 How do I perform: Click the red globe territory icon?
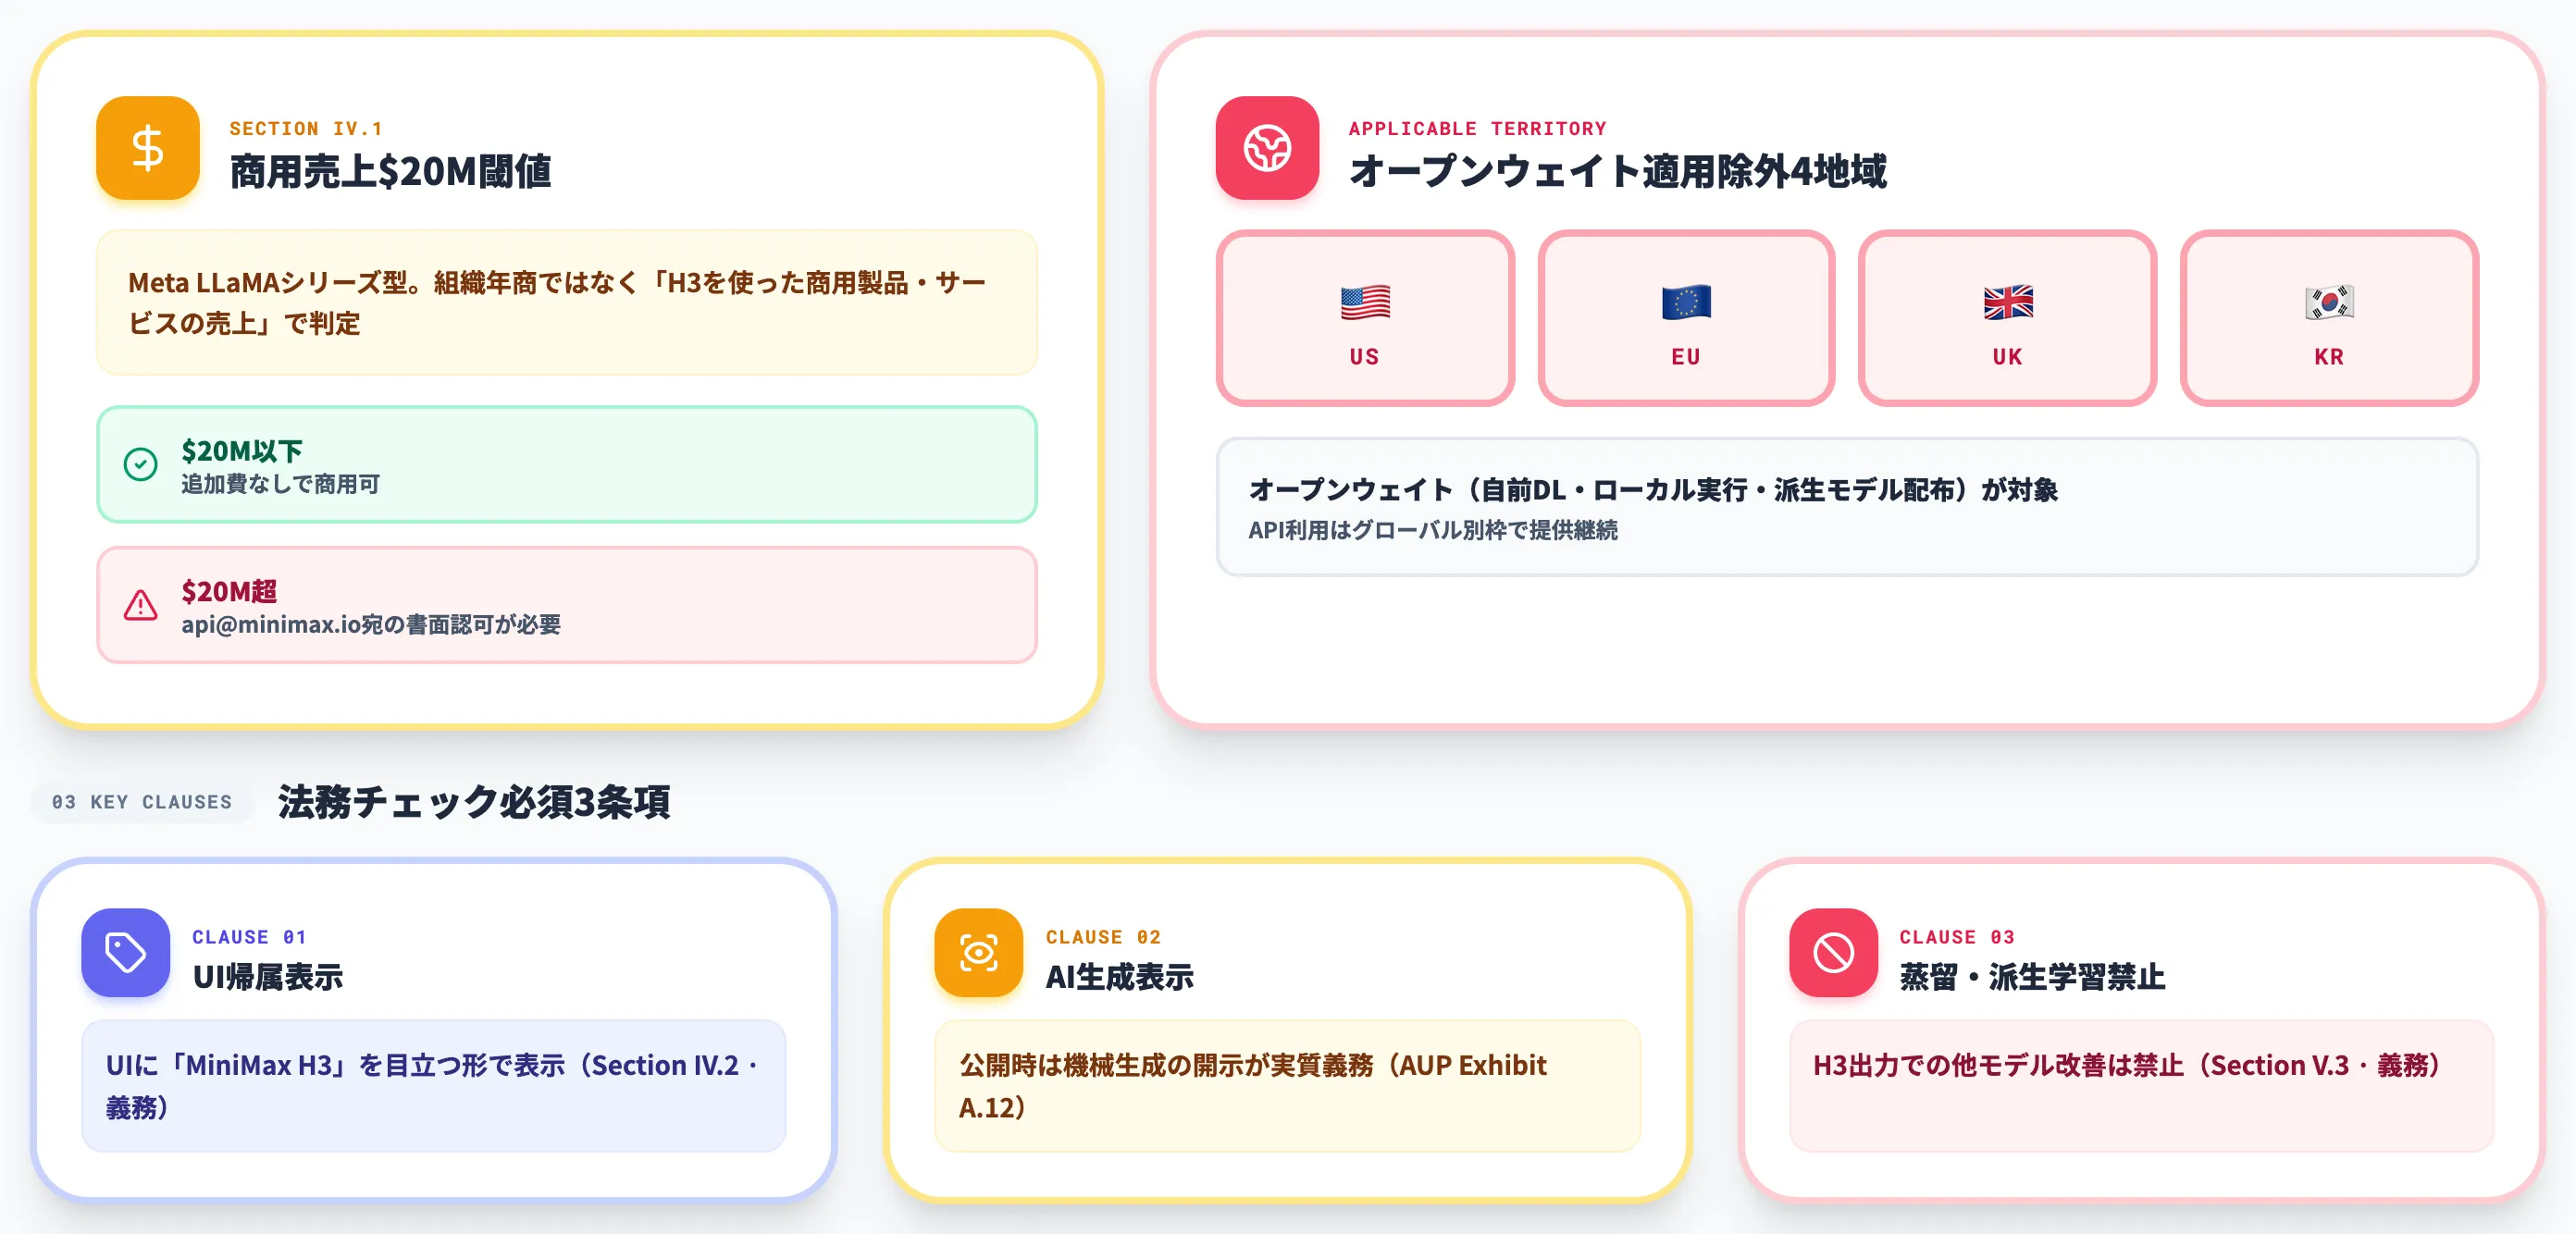(1267, 148)
